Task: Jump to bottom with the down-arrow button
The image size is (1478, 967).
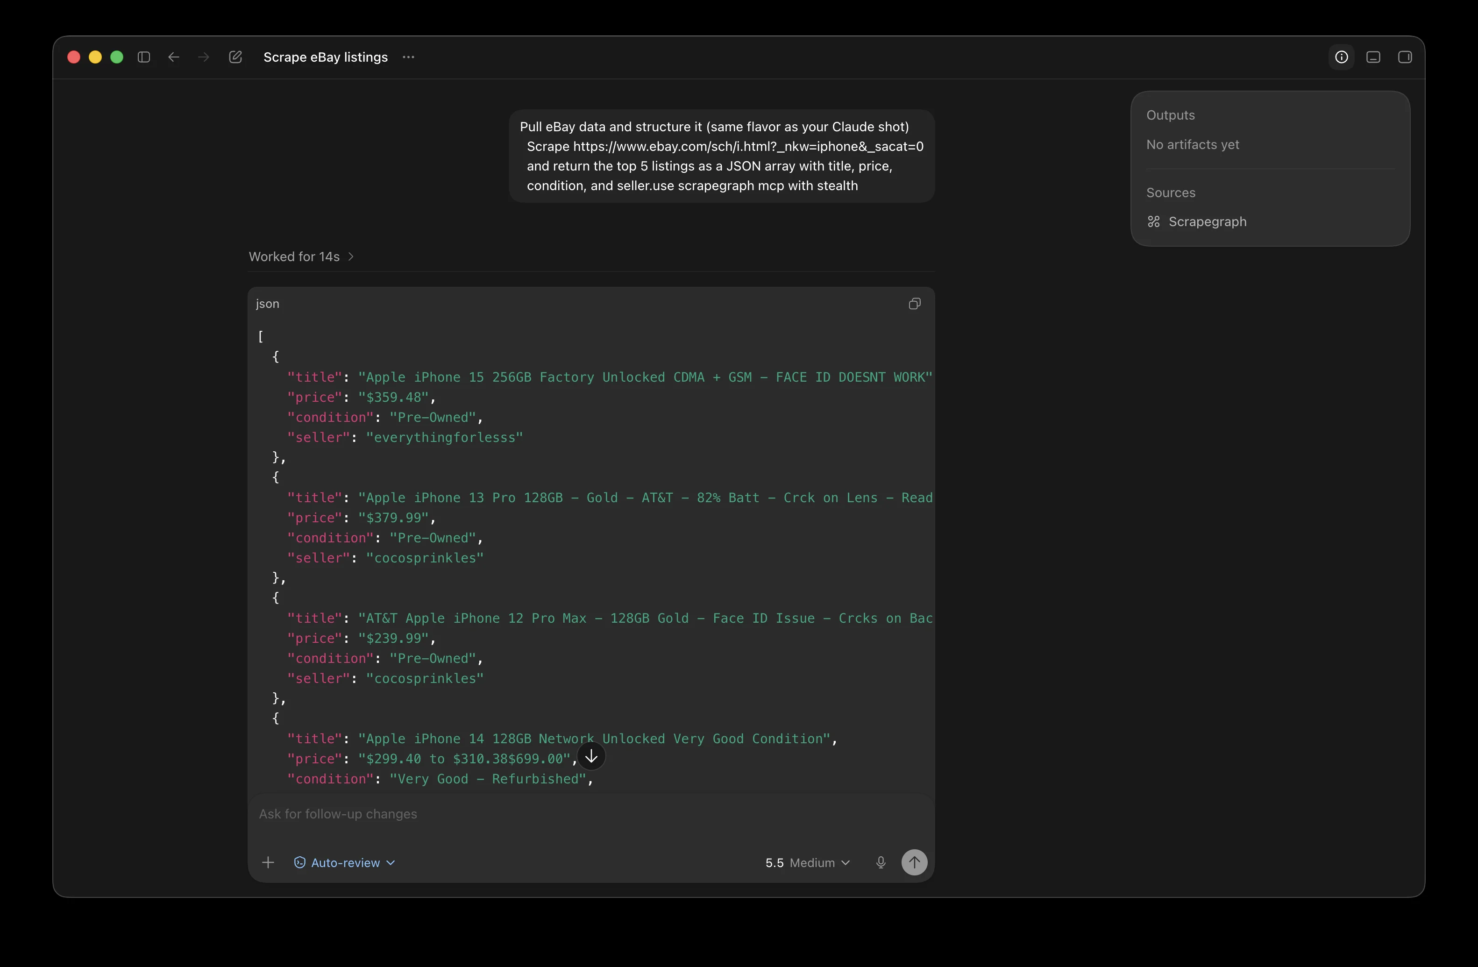Action: click(591, 756)
